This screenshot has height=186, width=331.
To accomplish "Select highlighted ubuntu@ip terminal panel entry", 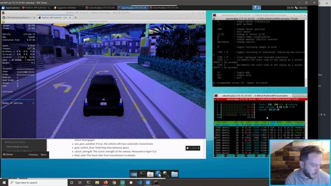I will pyautogui.click(x=132, y=8).
